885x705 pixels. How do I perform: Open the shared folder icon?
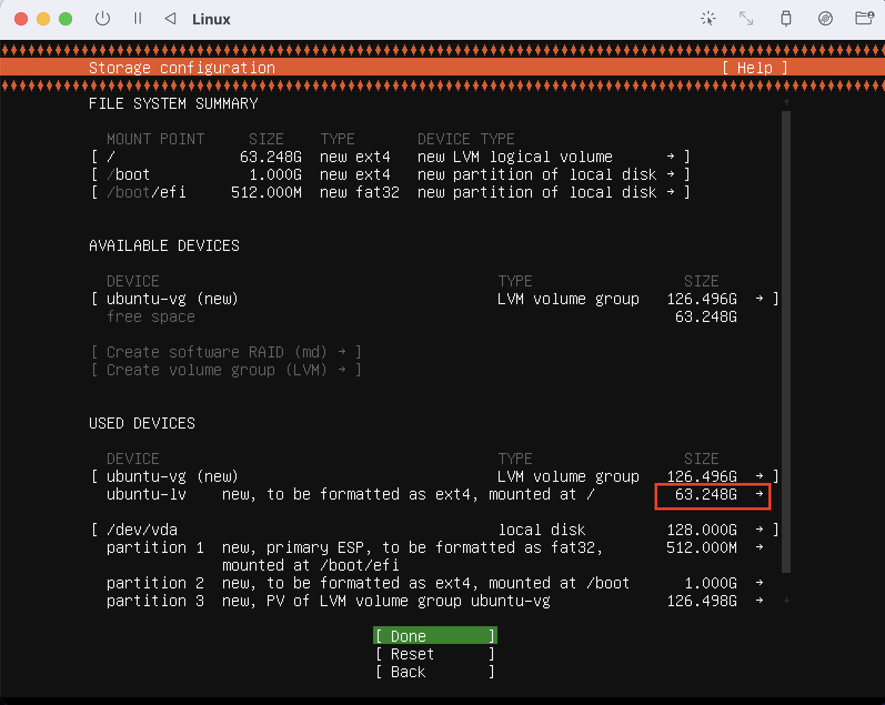(864, 18)
